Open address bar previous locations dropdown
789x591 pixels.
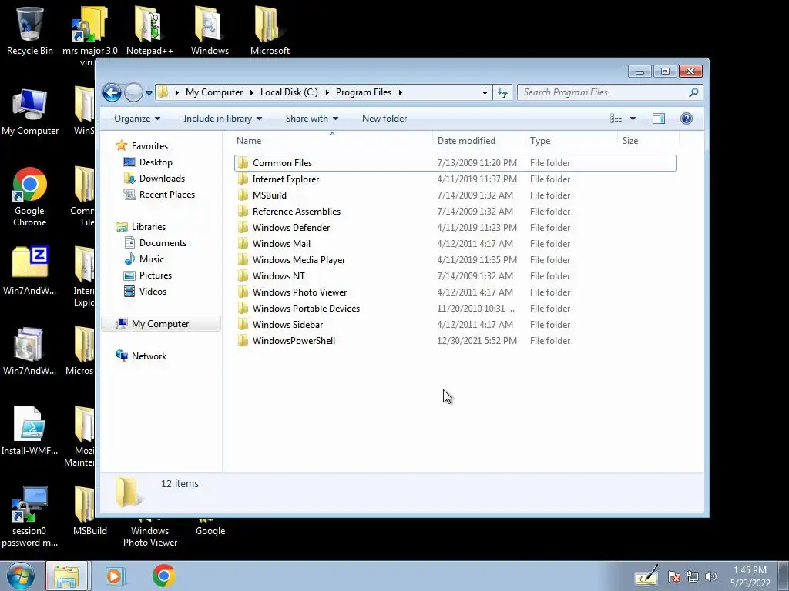click(485, 92)
